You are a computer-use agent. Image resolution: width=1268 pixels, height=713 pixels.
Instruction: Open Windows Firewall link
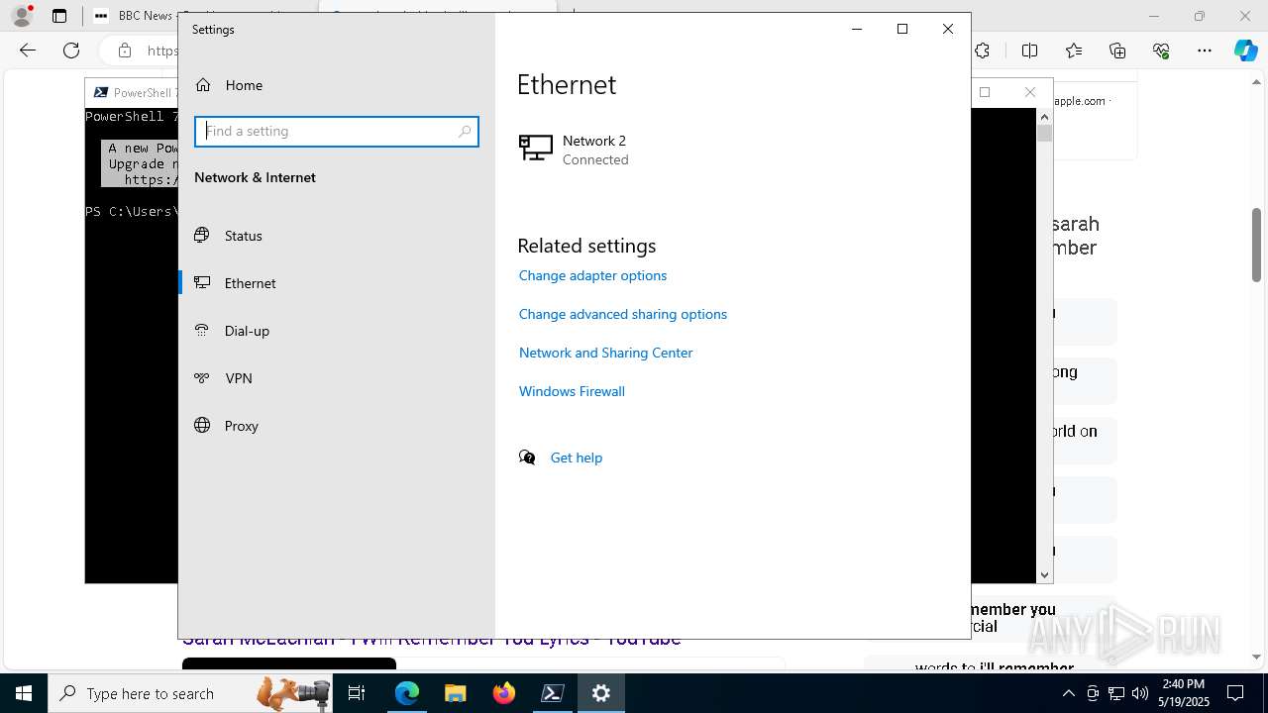coord(572,391)
